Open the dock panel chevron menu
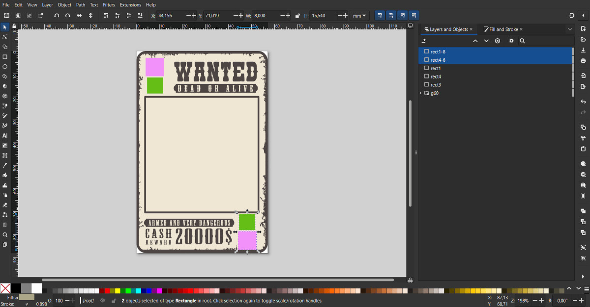 tap(570, 29)
